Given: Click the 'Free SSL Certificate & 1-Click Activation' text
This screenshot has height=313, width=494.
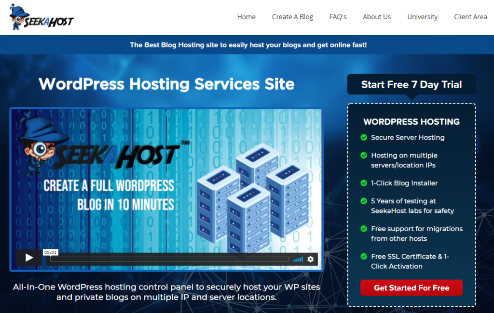Looking at the screenshot, I should pos(410,261).
